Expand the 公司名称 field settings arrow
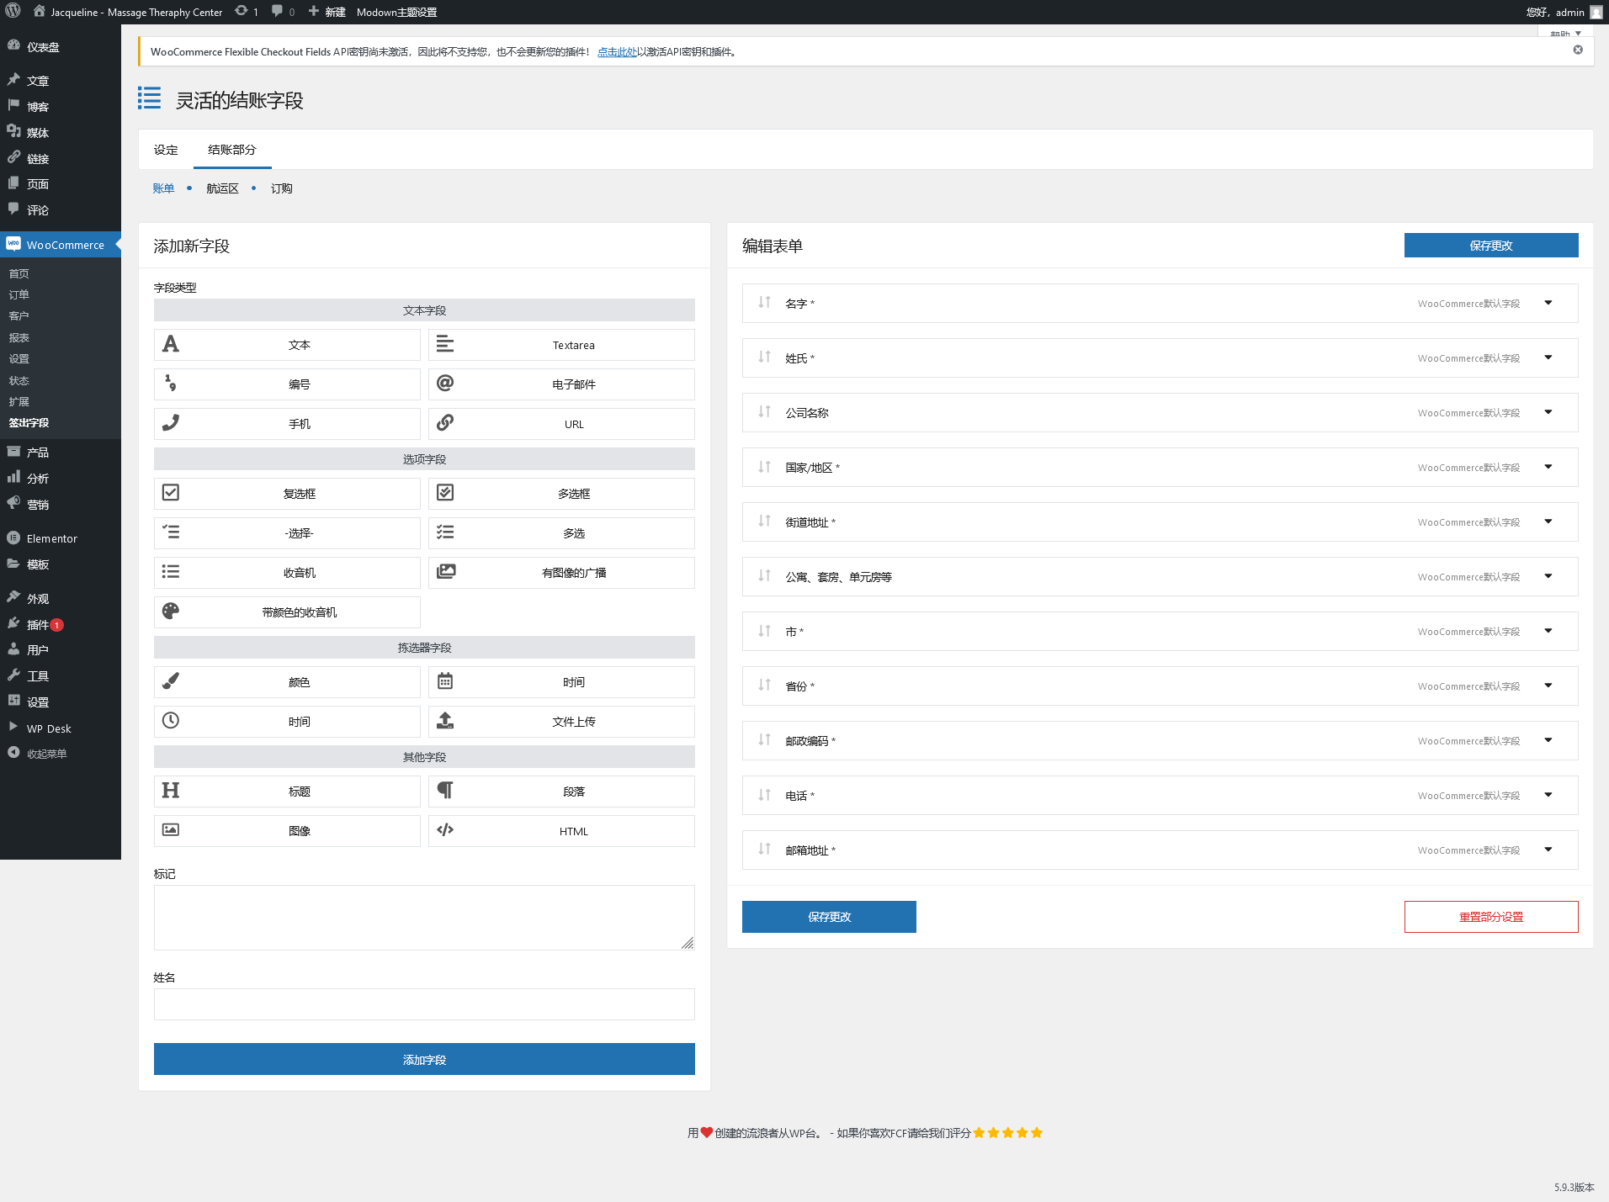 (x=1548, y=412)
